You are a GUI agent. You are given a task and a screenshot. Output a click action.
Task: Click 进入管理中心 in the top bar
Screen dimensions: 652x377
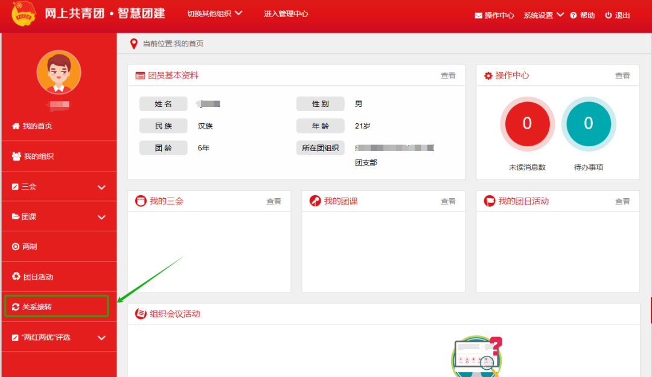[x=286, y=13]
